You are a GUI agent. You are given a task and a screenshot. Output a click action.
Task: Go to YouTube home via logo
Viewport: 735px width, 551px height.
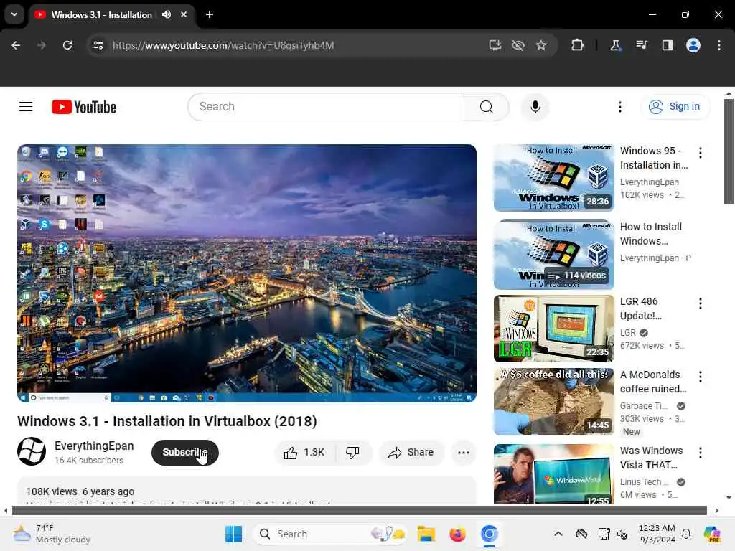coord(84,107)
